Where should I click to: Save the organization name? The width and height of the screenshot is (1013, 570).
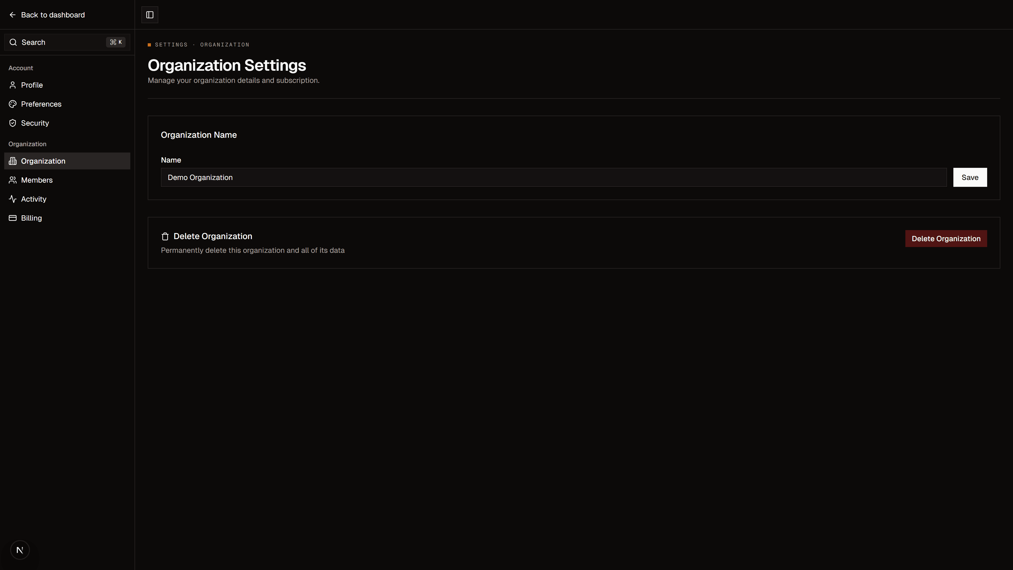click(970, 177)
